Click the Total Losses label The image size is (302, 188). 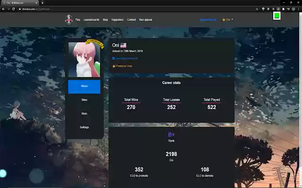pyautogui.click(x=171, y=100)
